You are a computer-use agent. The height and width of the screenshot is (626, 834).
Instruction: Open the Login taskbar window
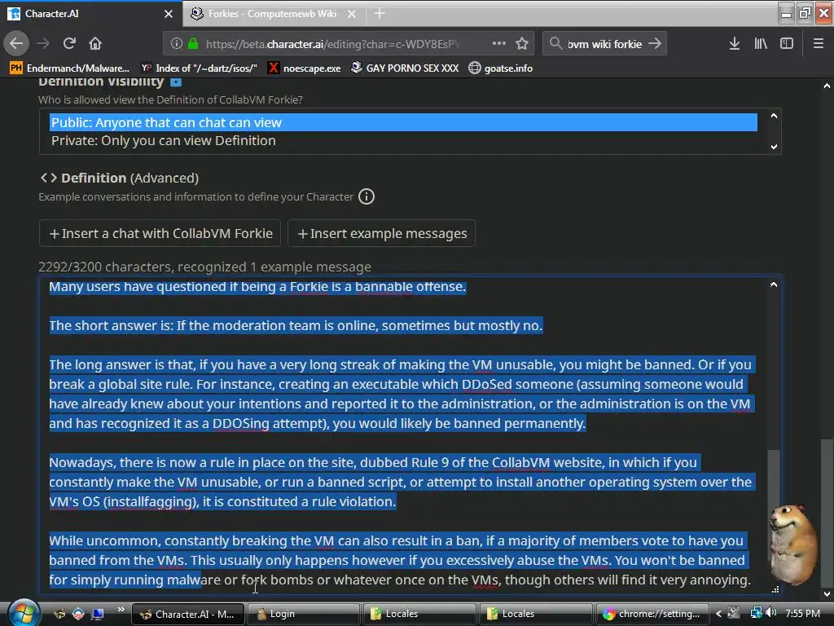tap(303, 614)
